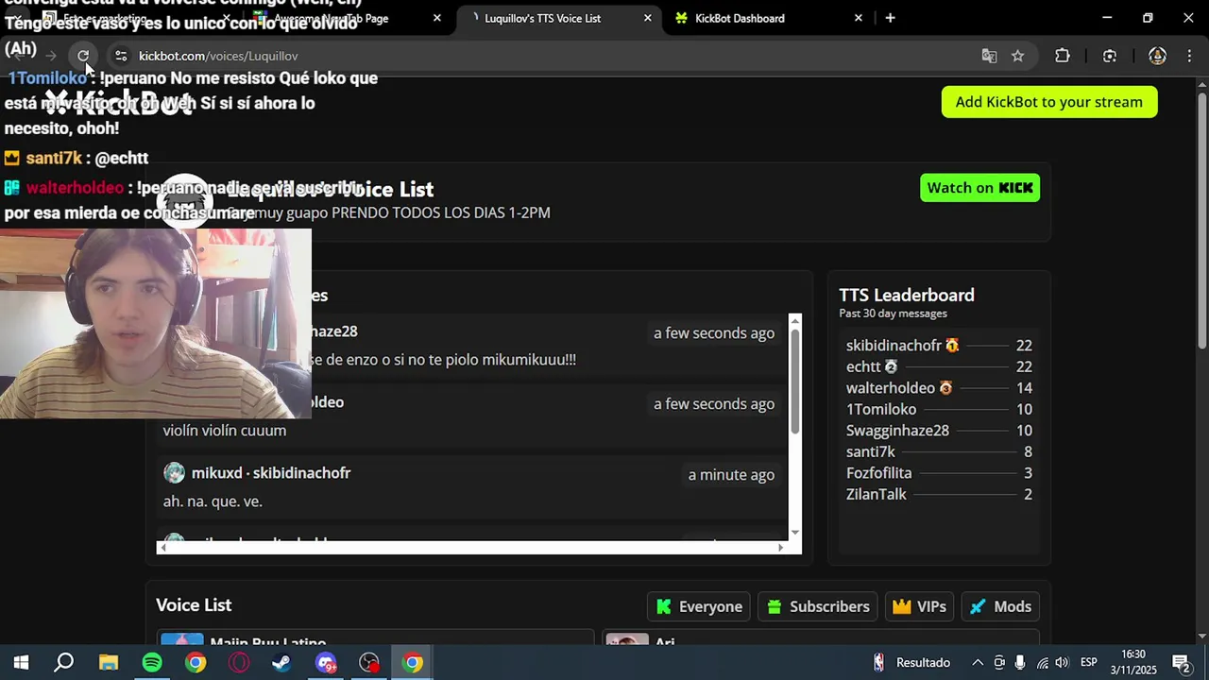Click the NBA Resultado taskbar widget
The height and width of the screenshot is (680, 1209).
coord(911,662)
